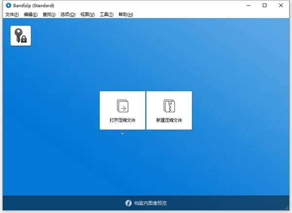The image size is (292, 213).
Task: Click the key and lock password manager icon
Action: [x=20, y=35]
